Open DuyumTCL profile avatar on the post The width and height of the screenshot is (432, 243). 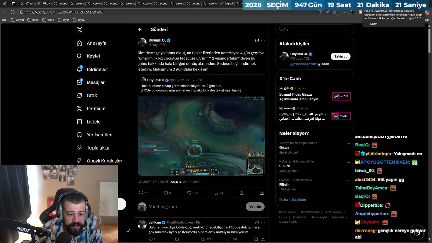[x=142, y=42]
